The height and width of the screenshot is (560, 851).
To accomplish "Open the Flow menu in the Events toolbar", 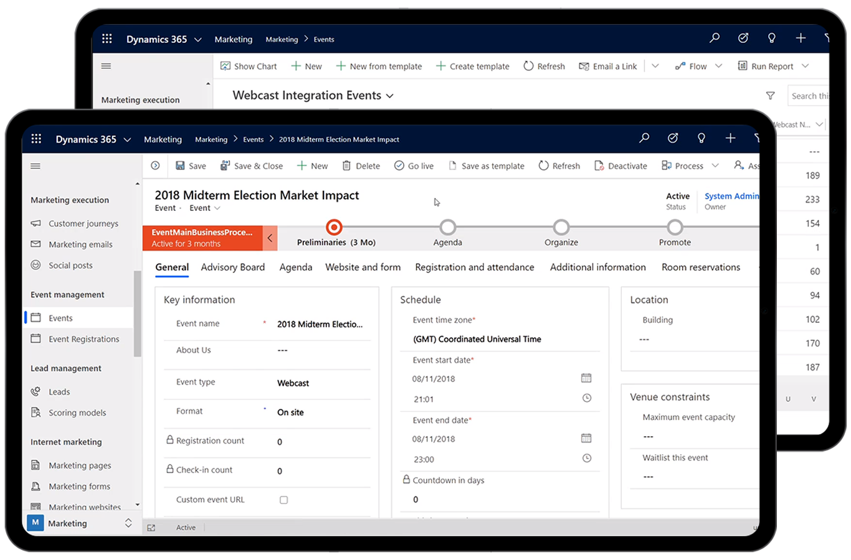I will (x=698, y=65).
